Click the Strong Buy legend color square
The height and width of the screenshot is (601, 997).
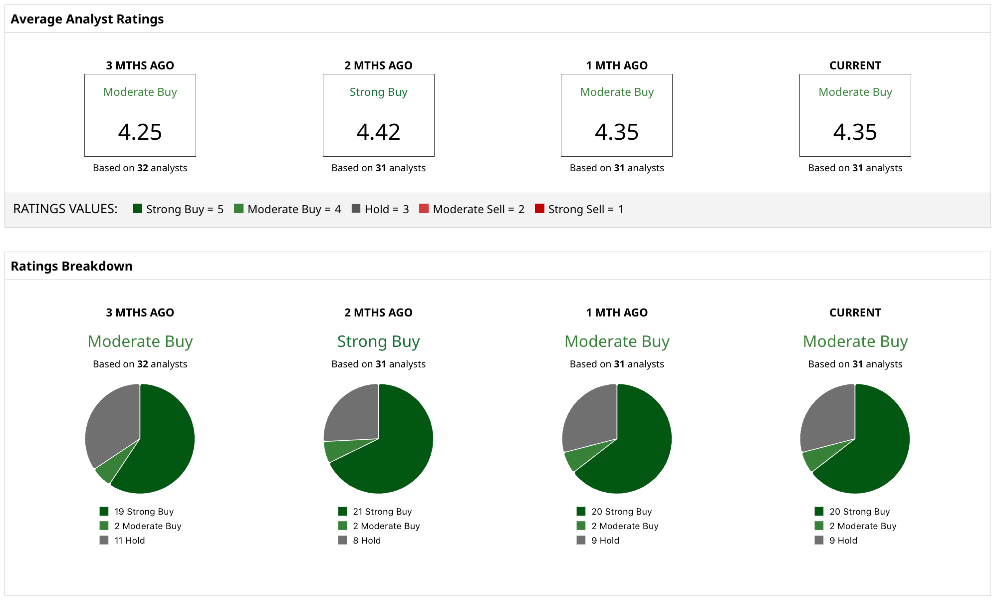click(138, 209)
